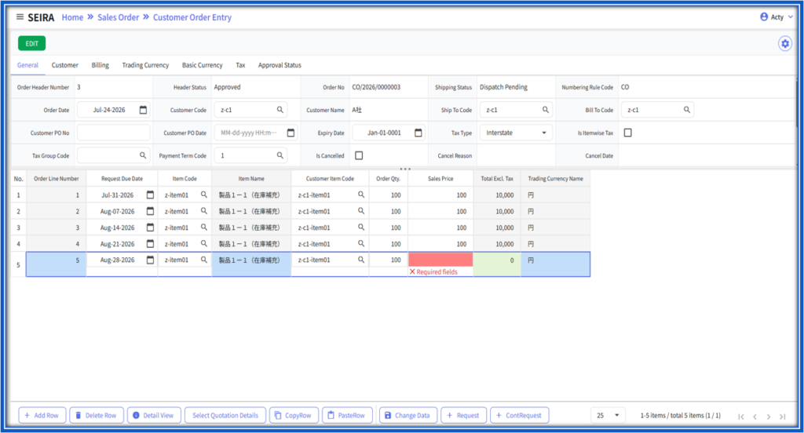
Task: Search Customer Item Code in row 5
Action: [361, 260]
